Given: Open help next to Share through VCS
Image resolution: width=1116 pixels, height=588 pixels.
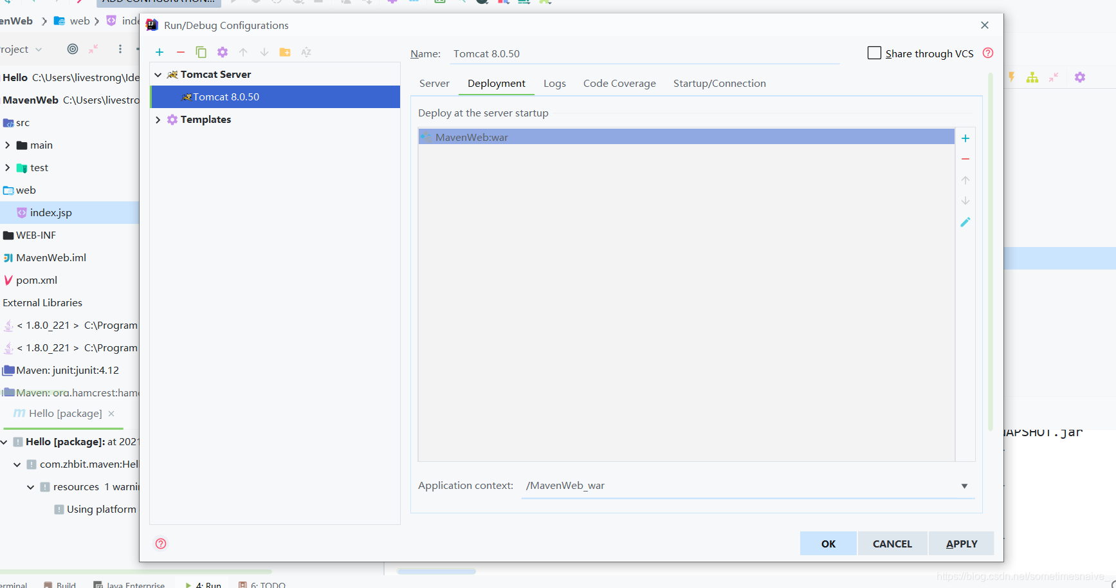Looking at the screenshot, I should click(x=988, y=53).
